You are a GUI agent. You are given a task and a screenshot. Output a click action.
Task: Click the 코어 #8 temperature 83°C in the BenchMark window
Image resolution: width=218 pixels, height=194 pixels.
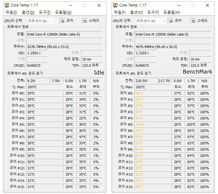153,143
